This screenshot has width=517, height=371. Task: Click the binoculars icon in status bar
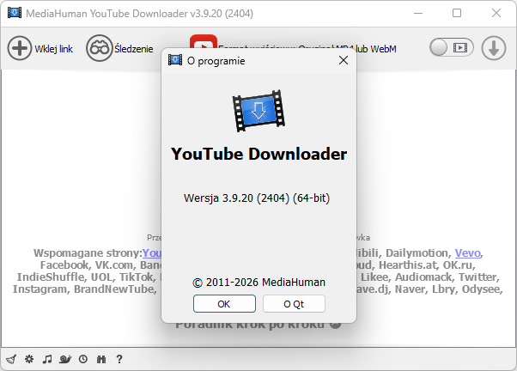pos(101,359)
